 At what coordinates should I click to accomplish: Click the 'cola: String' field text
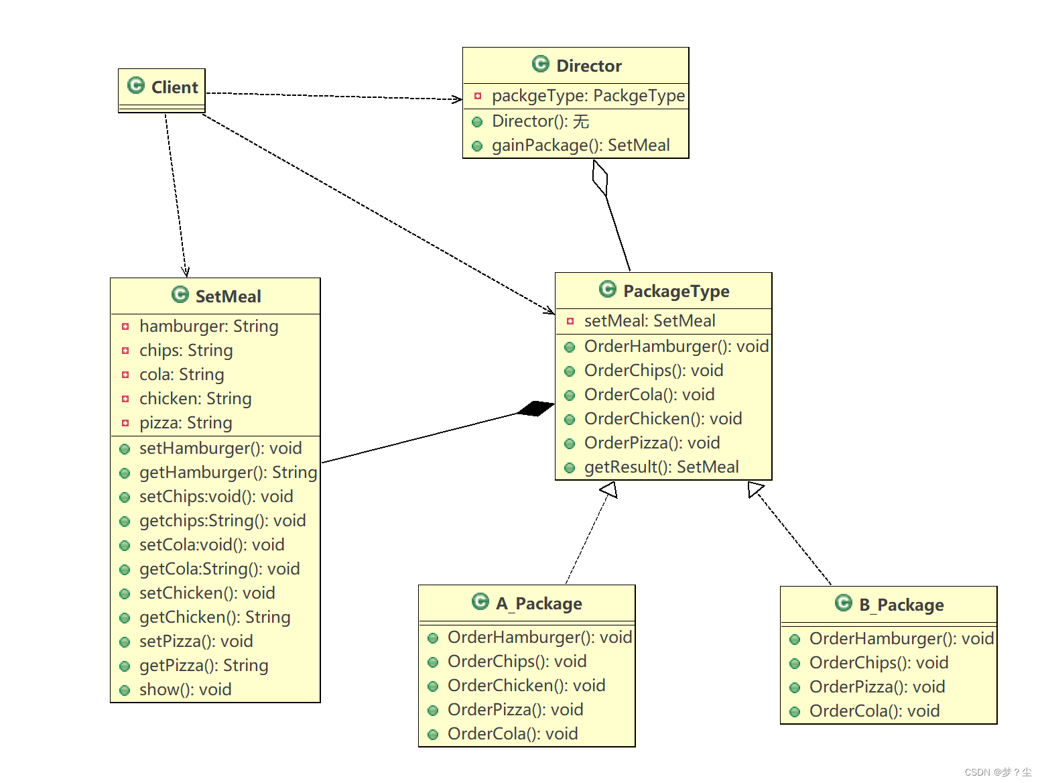pyautogui.click(x=182, y=375)
